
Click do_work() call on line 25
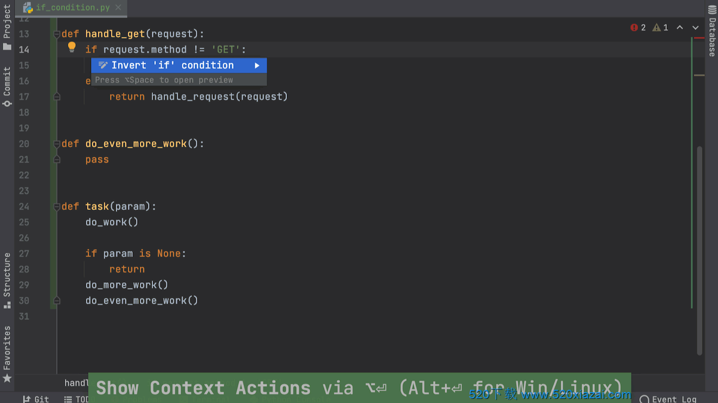click(x=112, y=222)
